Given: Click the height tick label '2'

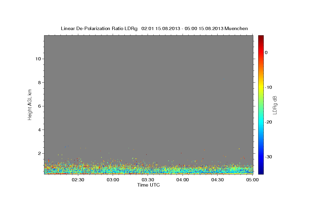Looking at the screenshot, I should pos(39,153).
